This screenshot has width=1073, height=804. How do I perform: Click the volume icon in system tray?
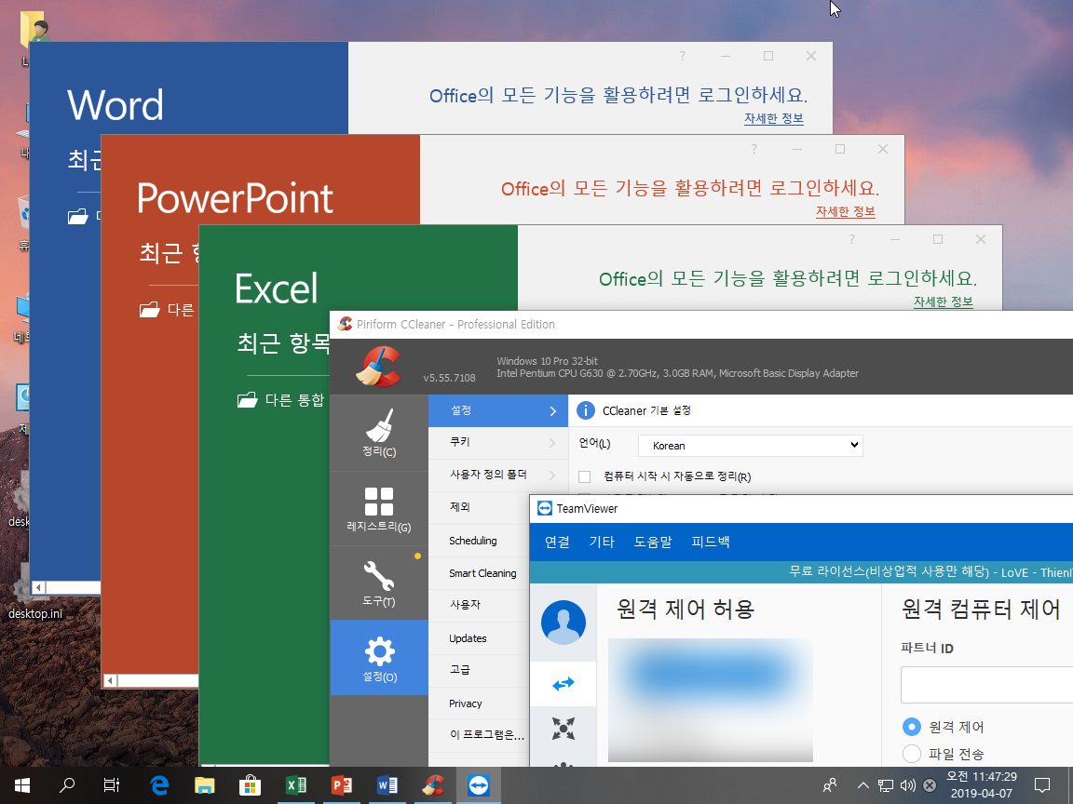point(907,785)
